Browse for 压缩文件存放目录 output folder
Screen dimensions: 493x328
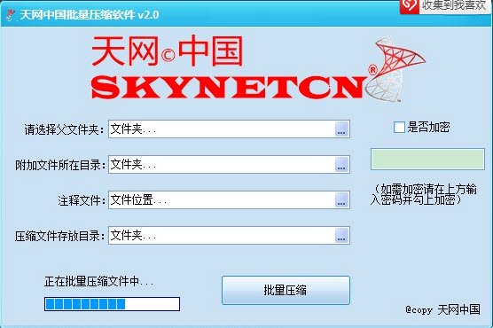(341, 236)
